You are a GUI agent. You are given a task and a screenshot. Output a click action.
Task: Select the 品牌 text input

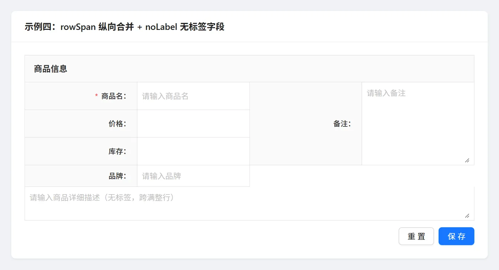coord(193,176)
